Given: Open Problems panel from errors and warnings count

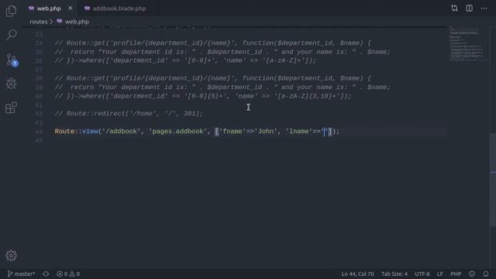Looking at the screenshot, I should point(68,274).
